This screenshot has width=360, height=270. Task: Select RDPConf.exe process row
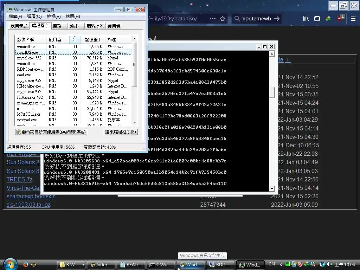pos(73,69)
